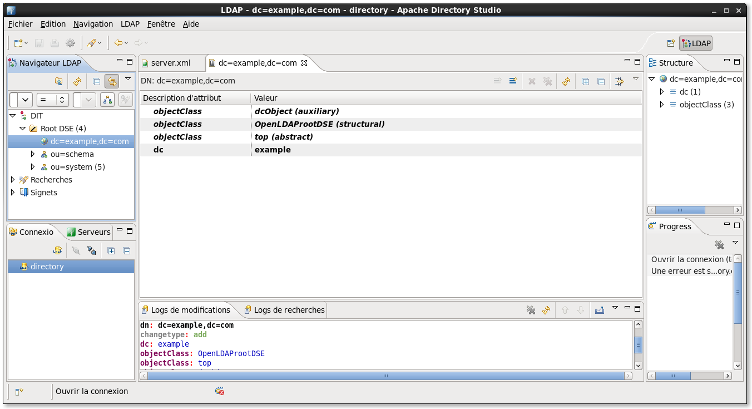This screenshot has height=409, width=752.
Task: Switch to the Logs de recherches tab
Action: tap(285, 310)
